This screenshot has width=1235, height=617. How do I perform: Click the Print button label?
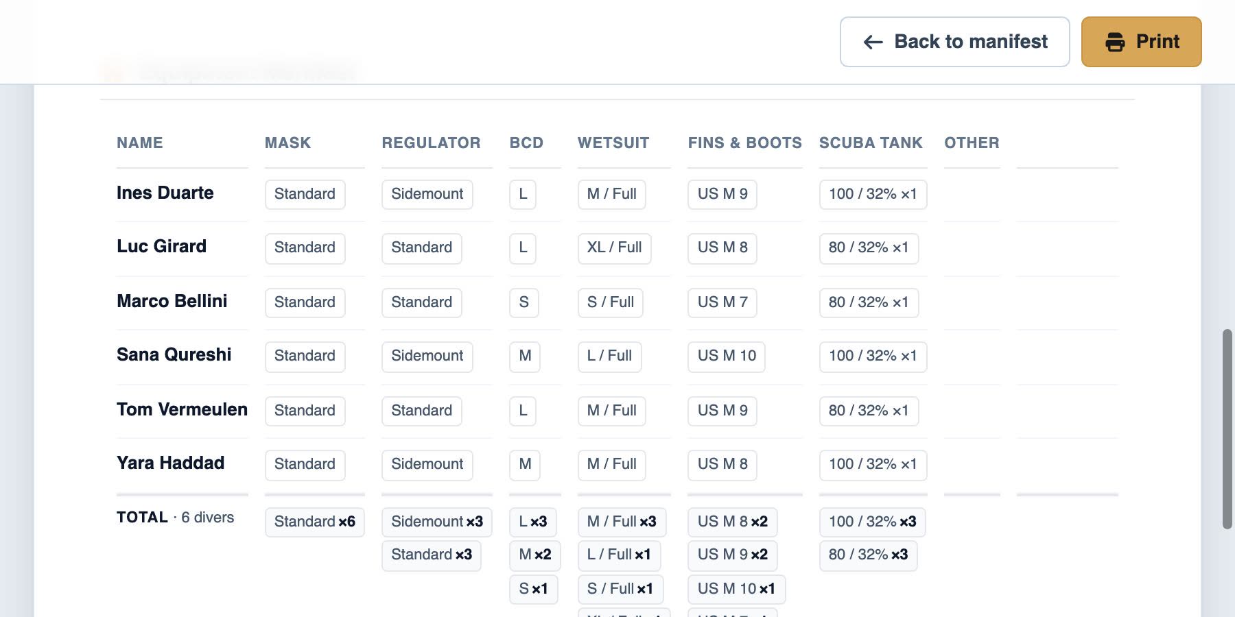pos(1157,42)
